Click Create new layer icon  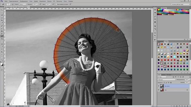(185, 106)
